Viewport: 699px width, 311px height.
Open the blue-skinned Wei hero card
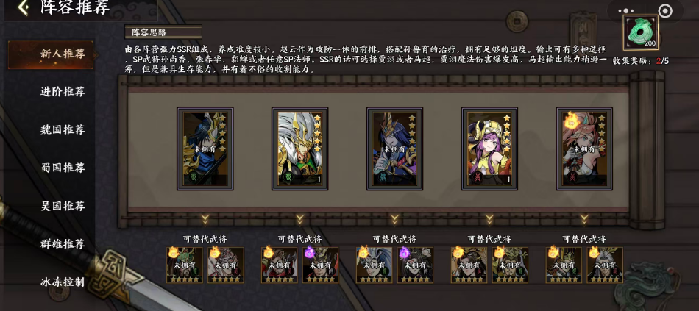point(394,149)
